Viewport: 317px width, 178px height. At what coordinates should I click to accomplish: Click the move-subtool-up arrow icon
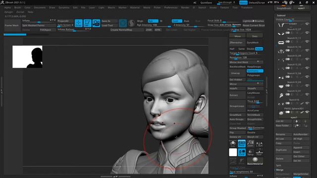click(297, 121)
